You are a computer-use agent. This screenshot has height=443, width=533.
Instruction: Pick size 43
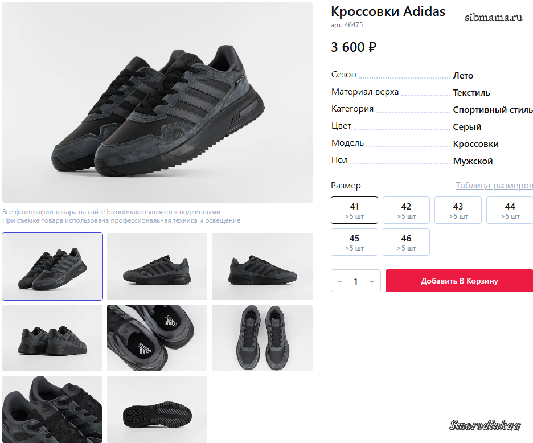(458, 210)
